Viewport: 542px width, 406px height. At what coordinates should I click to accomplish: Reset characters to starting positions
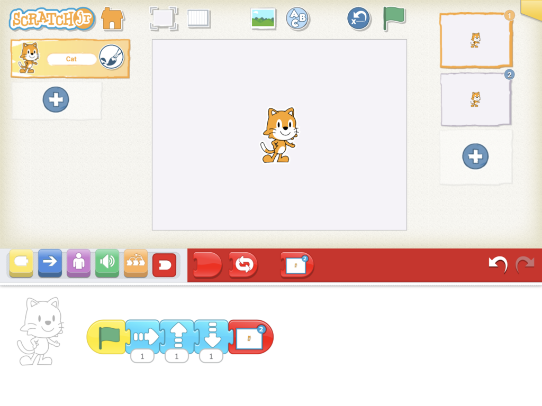point(358,19)
